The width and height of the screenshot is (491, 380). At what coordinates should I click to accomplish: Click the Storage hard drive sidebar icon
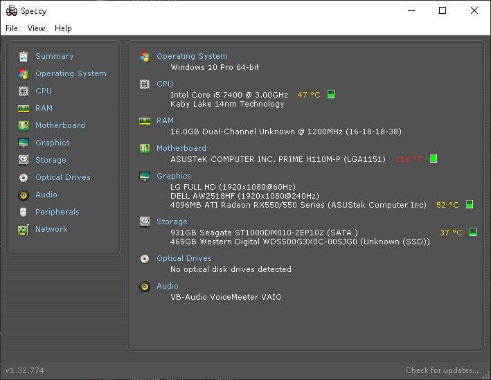click(x=24, y=161)
